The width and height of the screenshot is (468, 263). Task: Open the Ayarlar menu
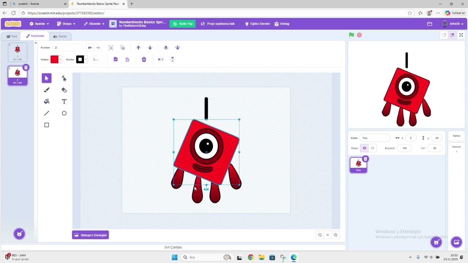[x=39, y=24]
